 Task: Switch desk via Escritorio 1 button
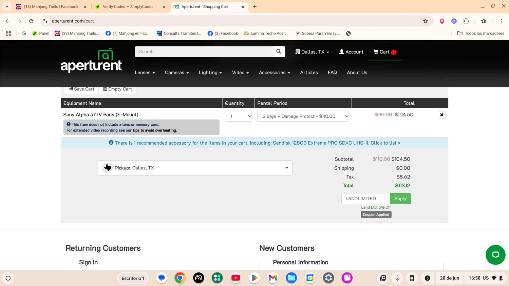[133, 278]
